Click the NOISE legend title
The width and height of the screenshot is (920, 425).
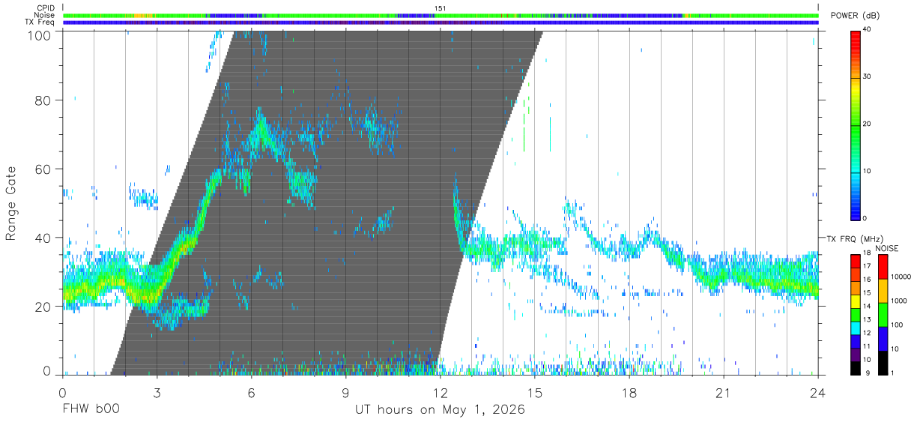click(886, 248)
